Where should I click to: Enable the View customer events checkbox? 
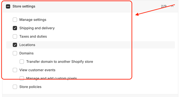pyautogui.click(x=15, y=70)
